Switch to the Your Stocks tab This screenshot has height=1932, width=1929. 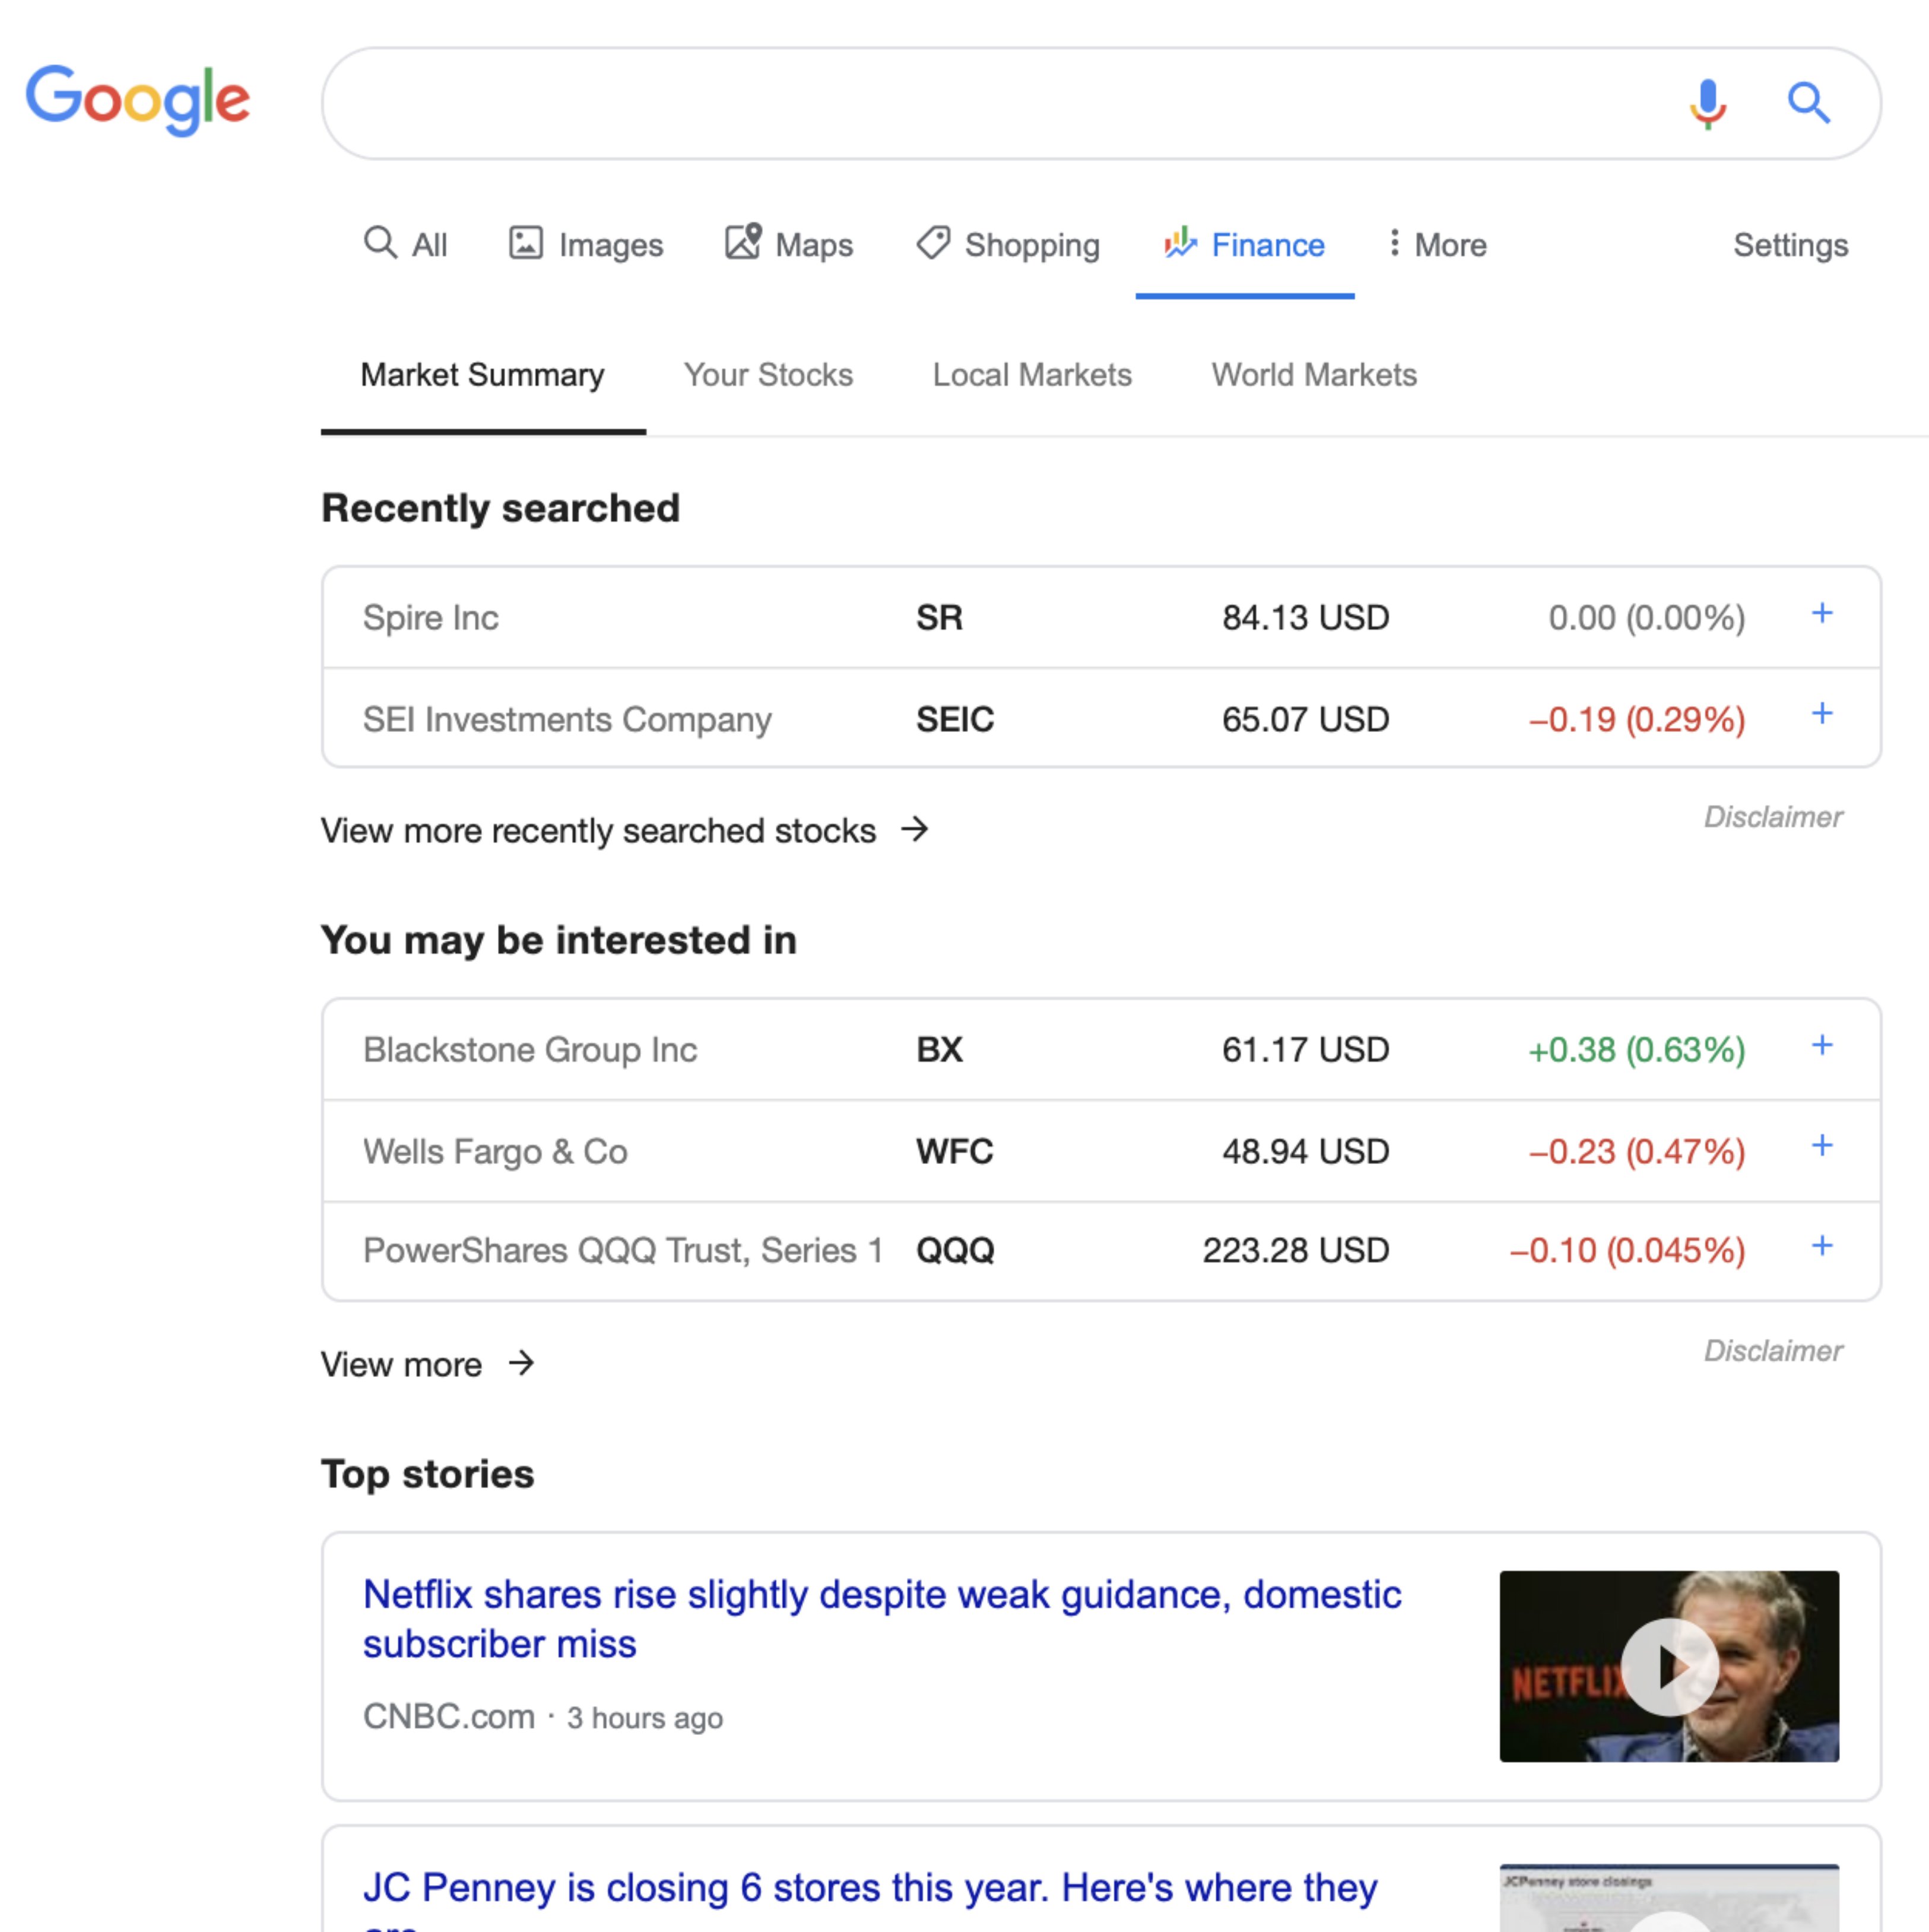769,373
